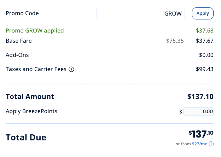Click the promo discount -$37.68 value

pyautogui.click(x=203, y=30)
